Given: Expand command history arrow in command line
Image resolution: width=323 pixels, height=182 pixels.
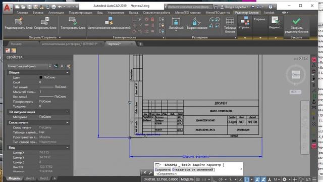Looking at the screenshot, I should pyautogui.click(x=241, y=169).
